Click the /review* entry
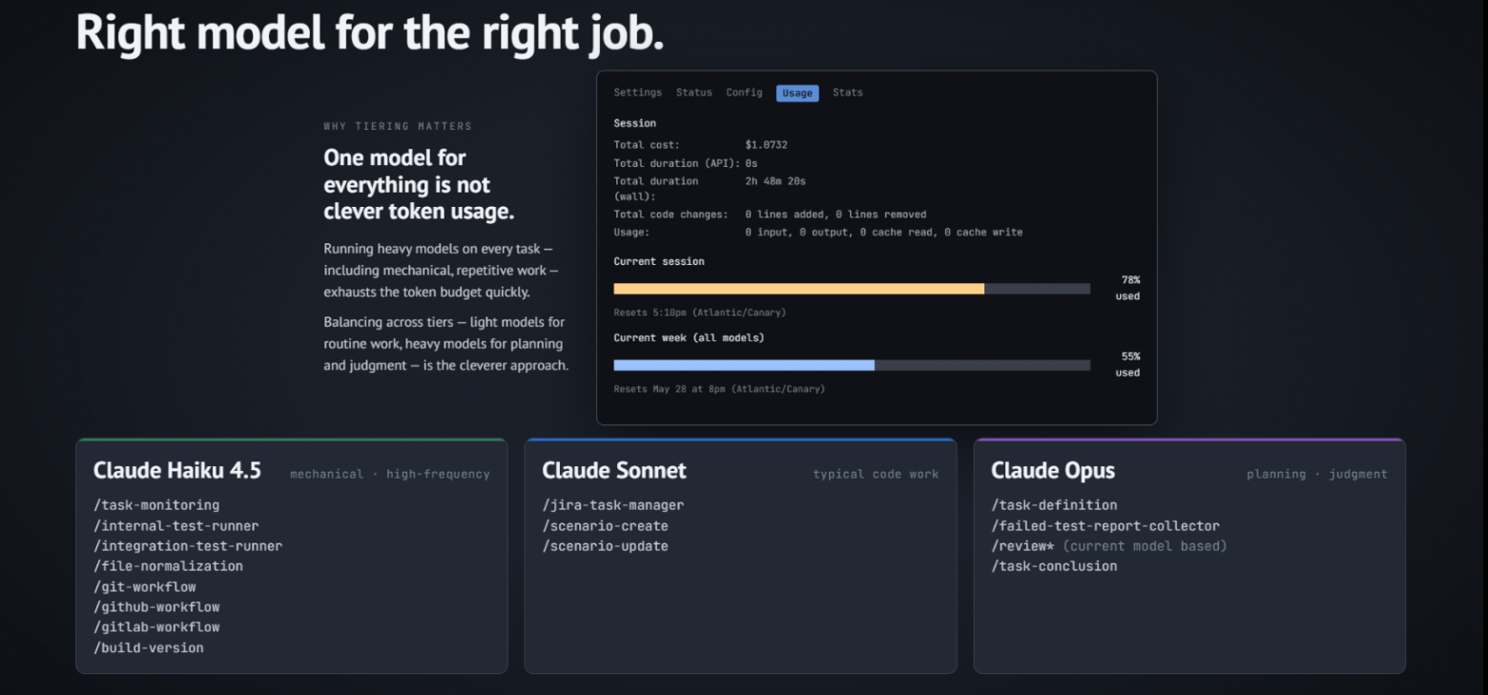 pos(1108,546)
